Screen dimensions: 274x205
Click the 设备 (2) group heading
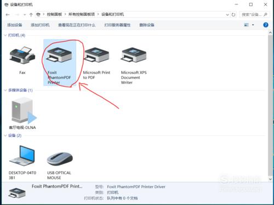point(15,135)
